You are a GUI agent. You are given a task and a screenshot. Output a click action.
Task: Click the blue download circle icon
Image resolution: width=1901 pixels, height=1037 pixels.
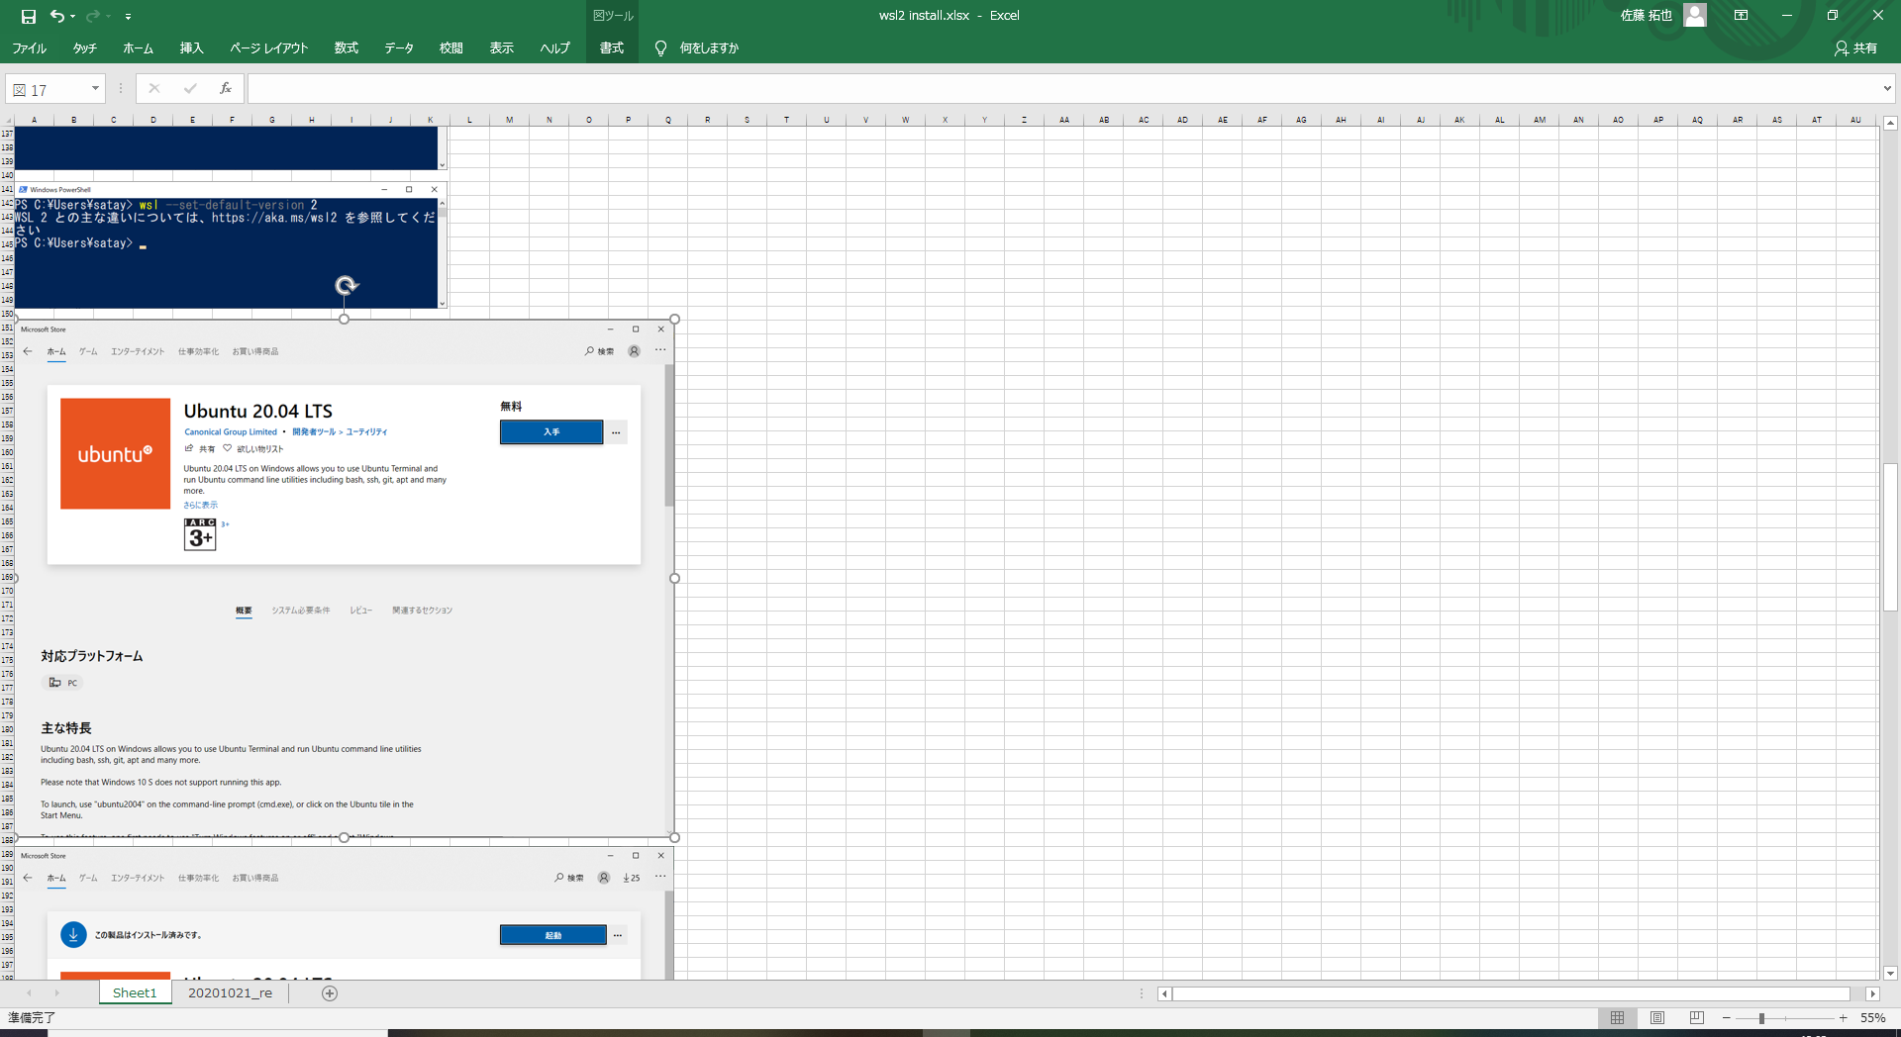pos(73,934)
